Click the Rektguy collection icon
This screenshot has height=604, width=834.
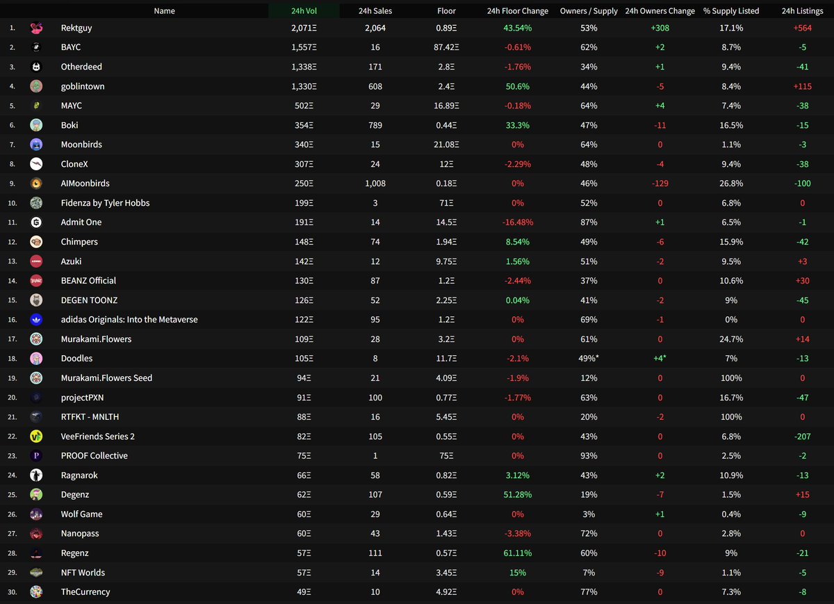coord(36,28)
